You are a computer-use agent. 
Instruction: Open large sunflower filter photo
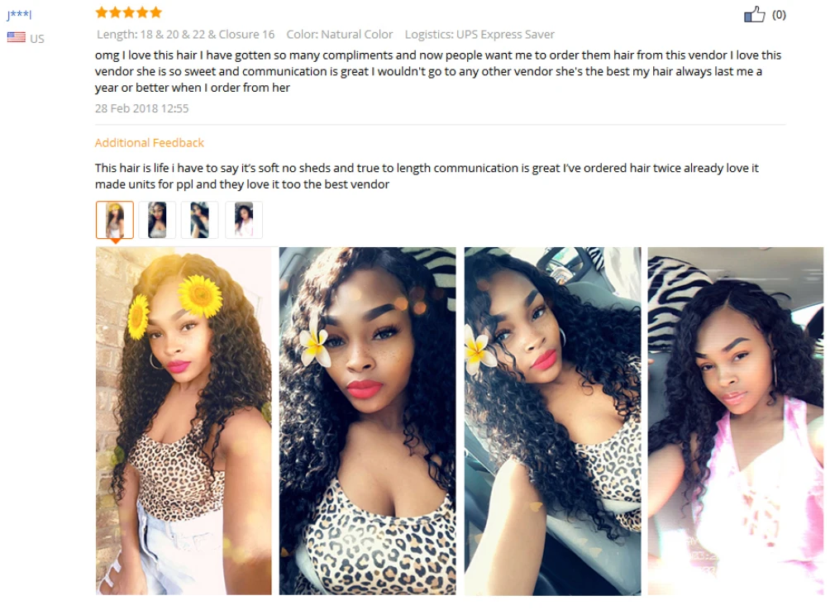click(x=184, y=421)
